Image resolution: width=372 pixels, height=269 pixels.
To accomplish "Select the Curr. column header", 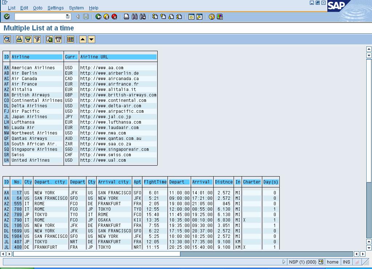I will coord(71,57).
